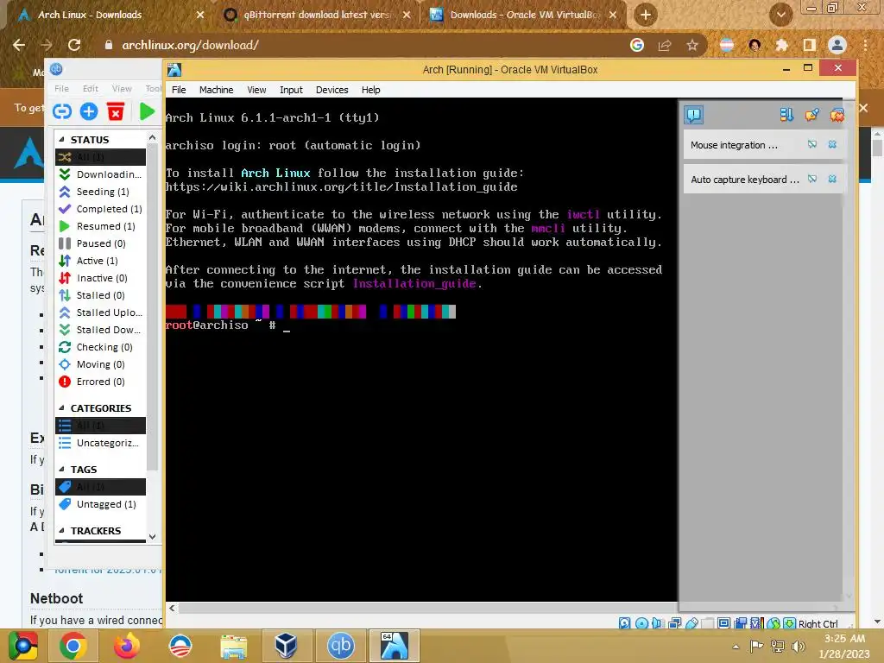Click the hard disk activity indicator in VirtualBox
This screenshot has width=884, height=663.
[625, 623]
